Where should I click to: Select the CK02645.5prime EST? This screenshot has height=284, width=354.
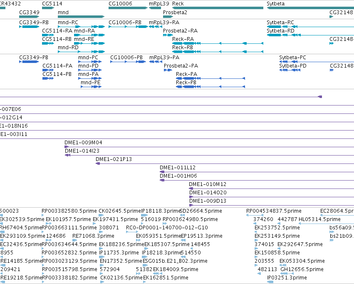tap(101, 215)
